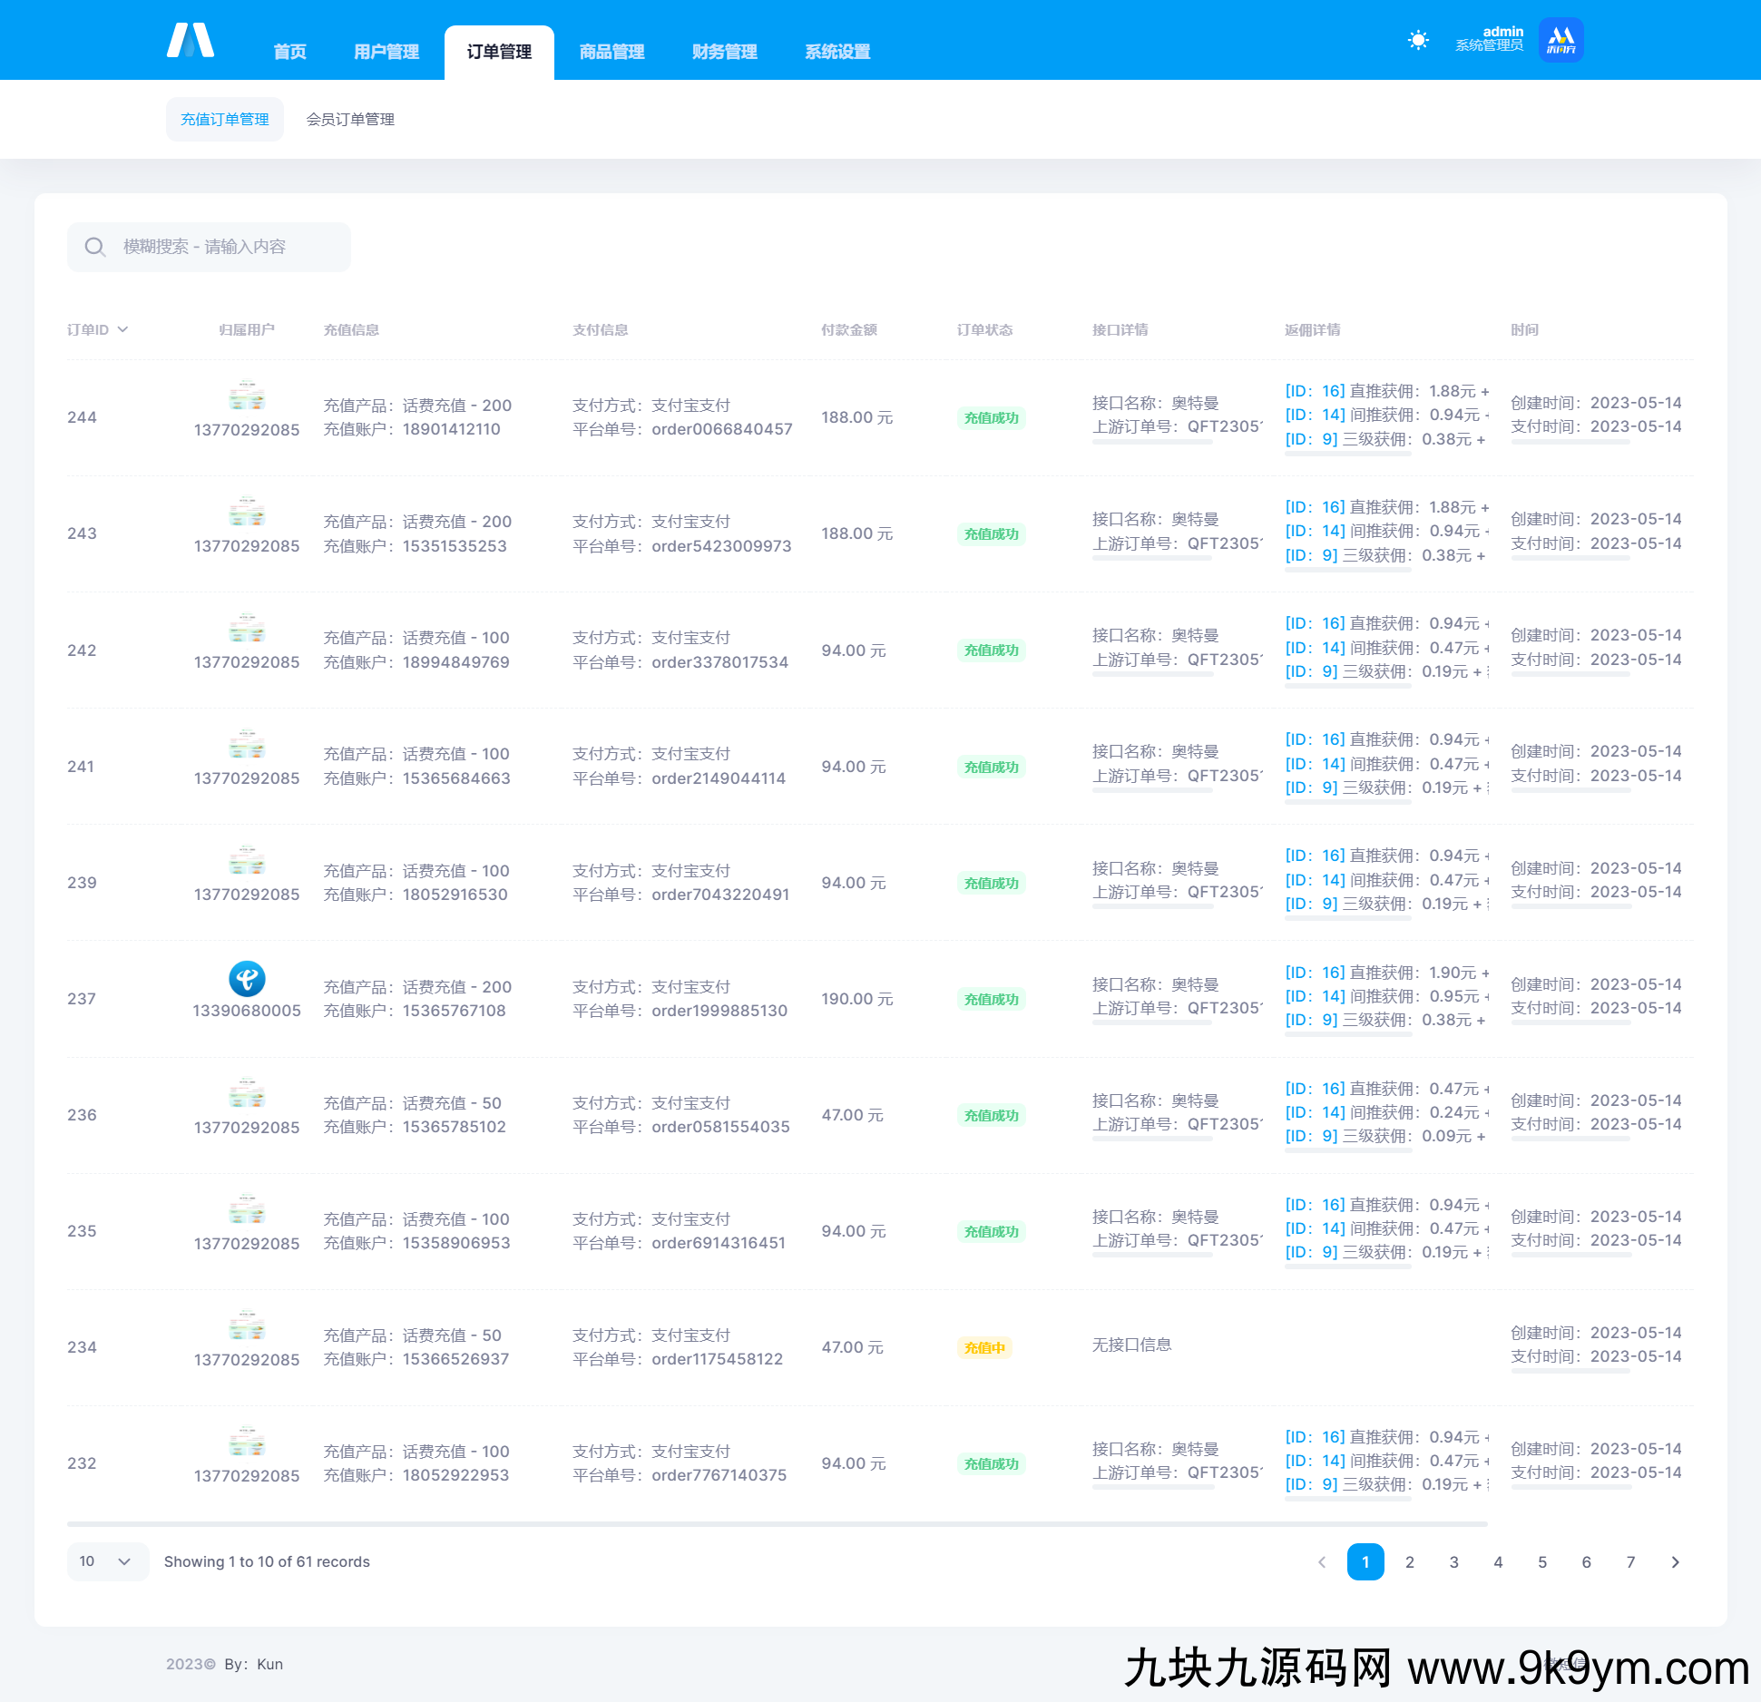This screenshot has width=1761, height=1702.
Task: Open the page size dropdown showing 10
Action: (x=106, y=1561)
